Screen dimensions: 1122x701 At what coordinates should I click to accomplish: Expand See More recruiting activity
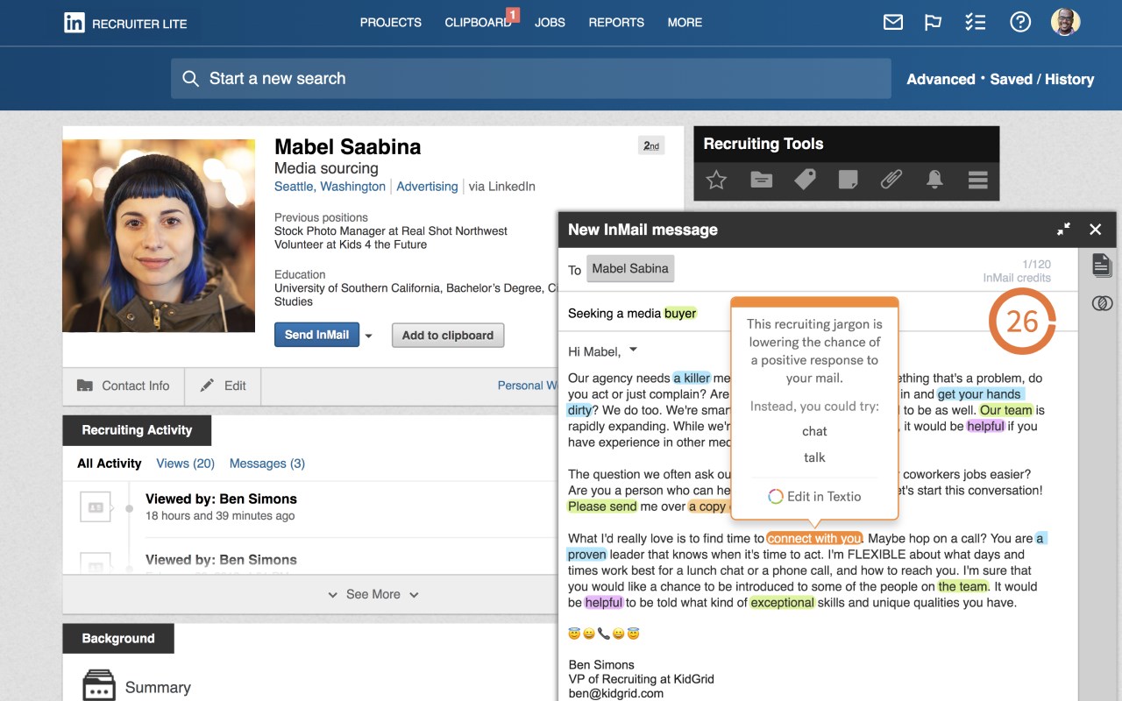(x=373, y=594)
